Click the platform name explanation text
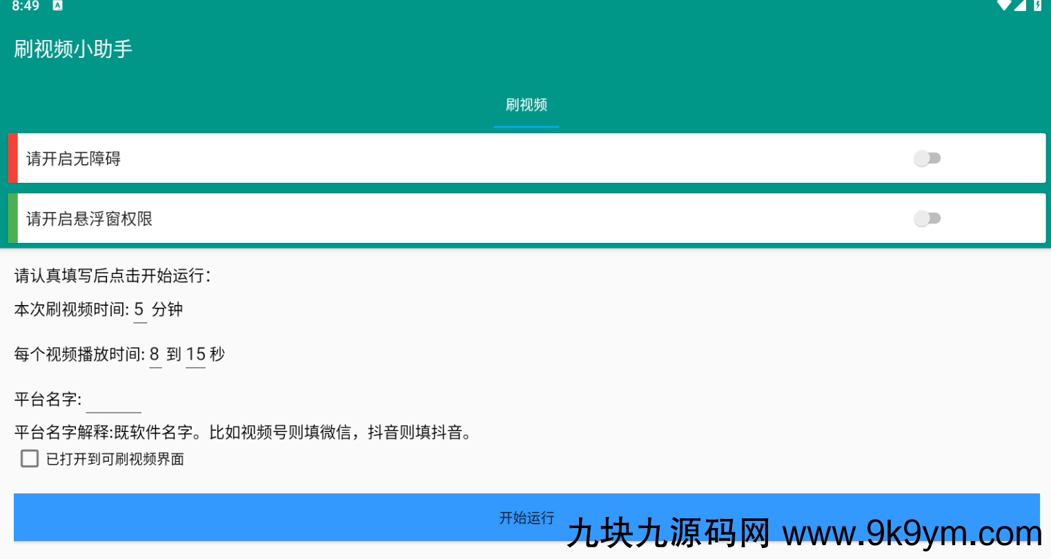 244,433
